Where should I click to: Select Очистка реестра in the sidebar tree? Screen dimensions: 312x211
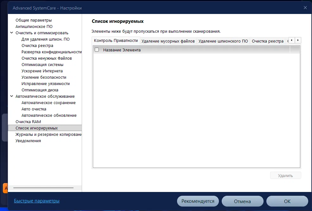[37, 46]
